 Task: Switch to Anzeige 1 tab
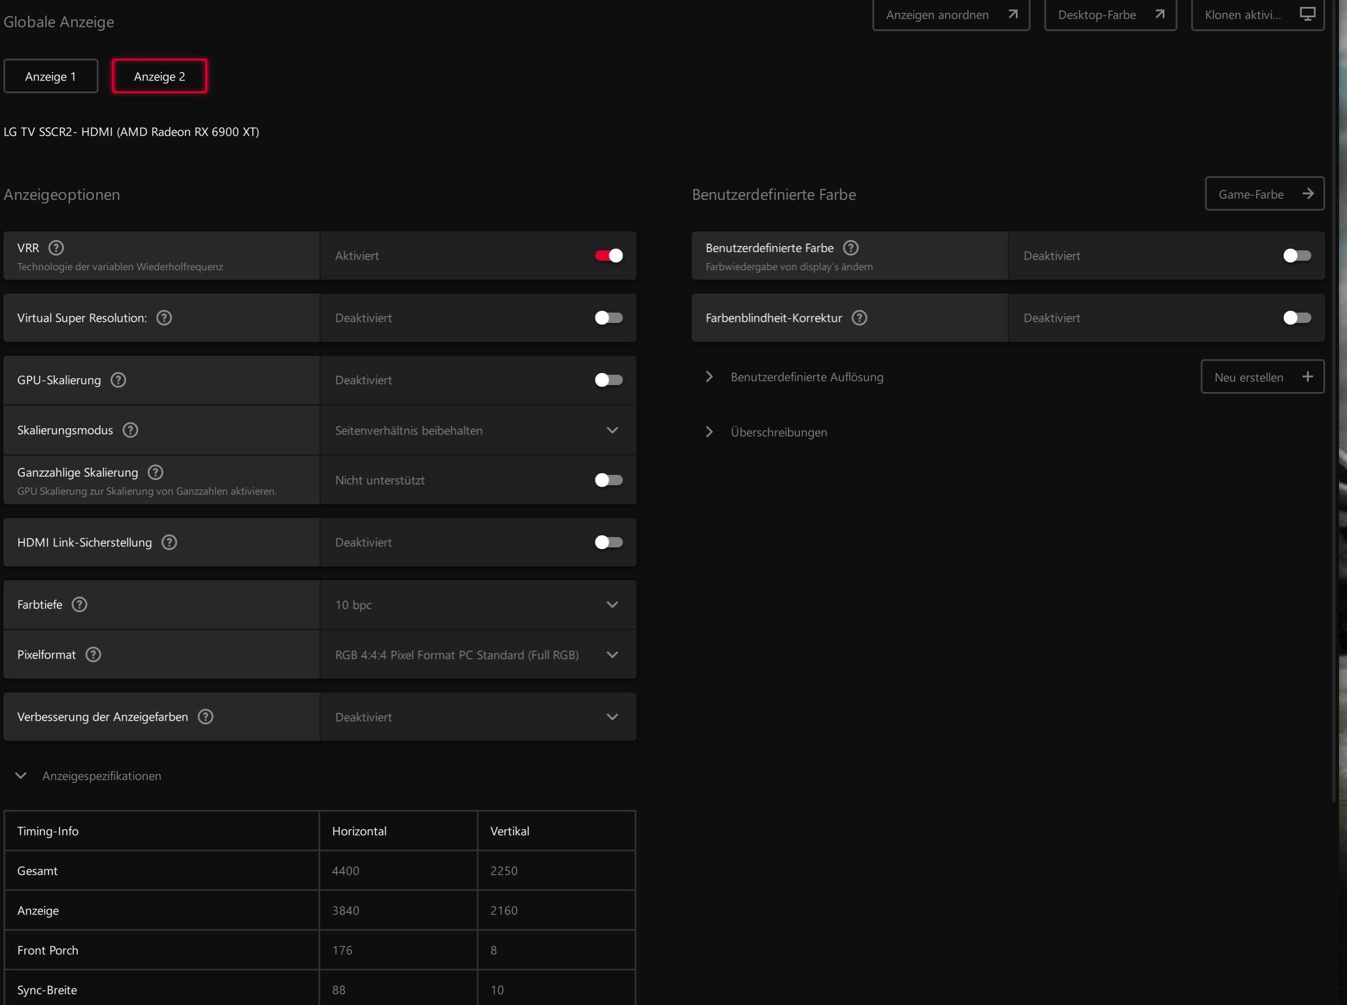tap(51, 77)
